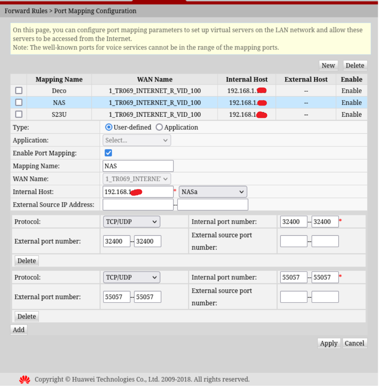Viewport: 379px width, 386px height.
Task: Select the User-defined type radio button
Action: pyautogui.click(x=109, y=127)
